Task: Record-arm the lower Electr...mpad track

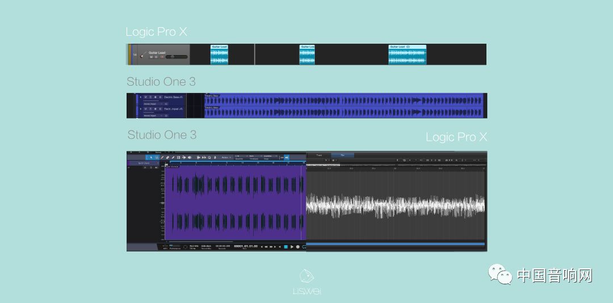Action: tap(155, 109)
